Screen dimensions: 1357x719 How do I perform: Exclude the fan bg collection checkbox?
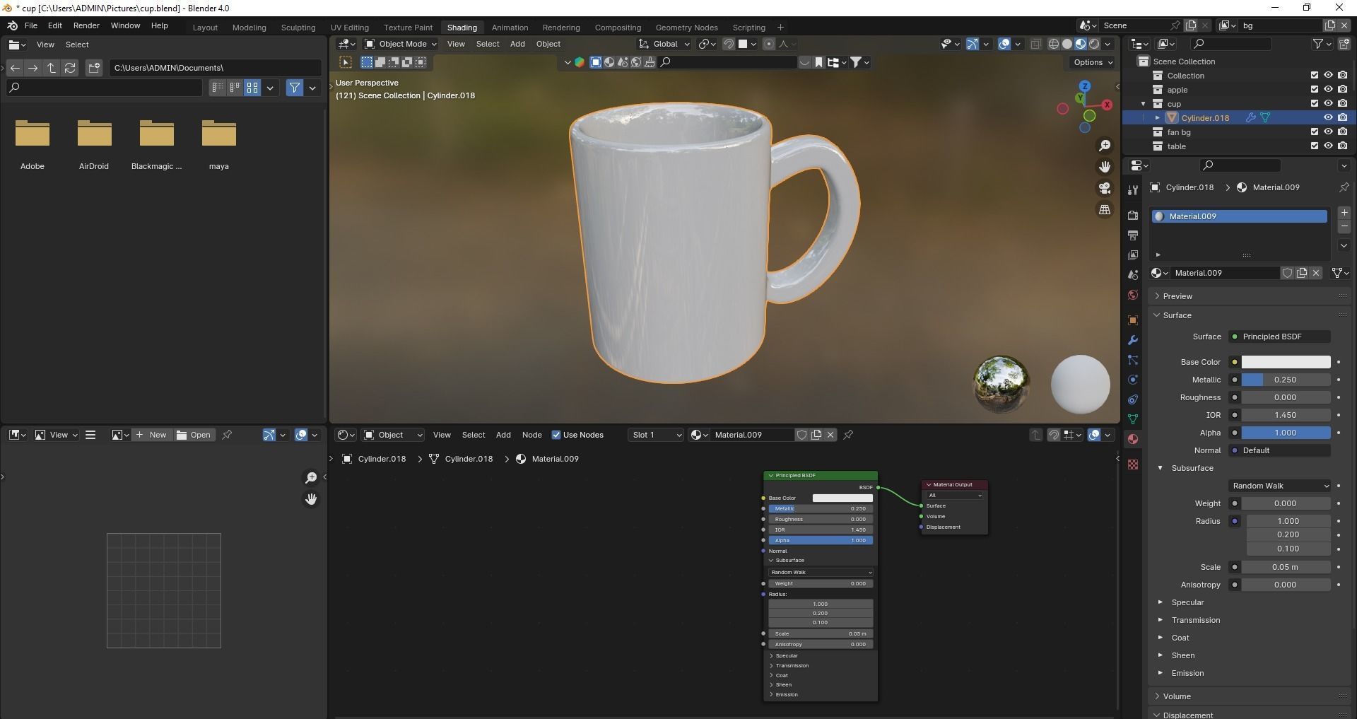pos(1315,132)
